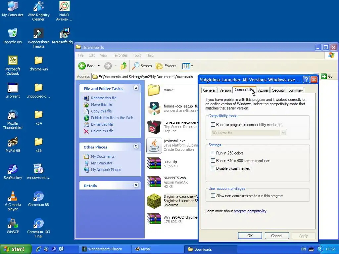The image size is (339, 254).
Task: Switch to the Security tab
Action: coord(278,90)
